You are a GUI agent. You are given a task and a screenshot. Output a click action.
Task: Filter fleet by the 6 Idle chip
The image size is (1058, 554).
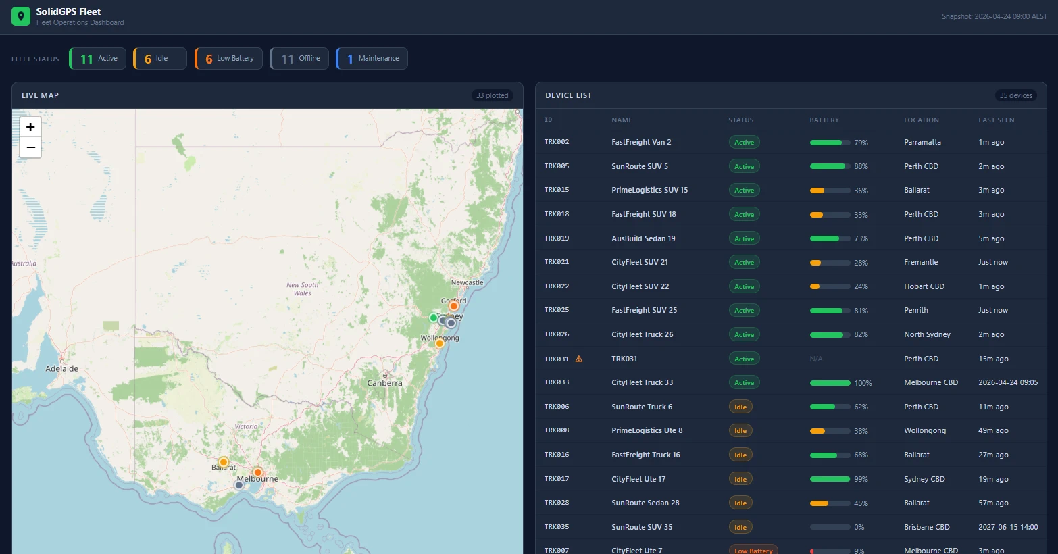(160, 59)
